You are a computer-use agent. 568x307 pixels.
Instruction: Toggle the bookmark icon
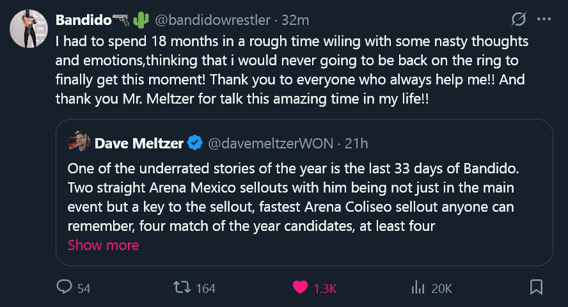(x=537, y=288)
